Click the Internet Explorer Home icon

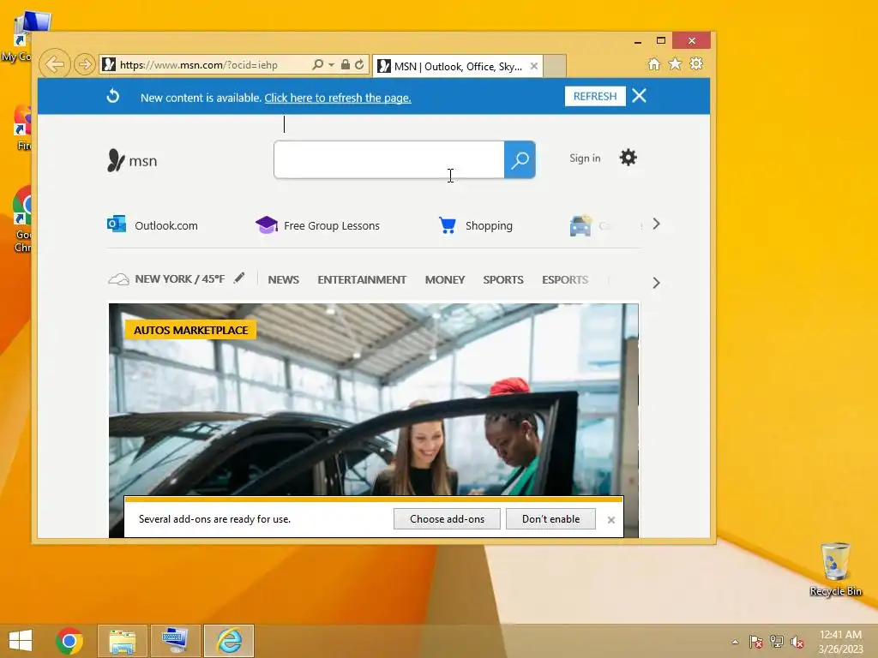(x=653, y=63)
